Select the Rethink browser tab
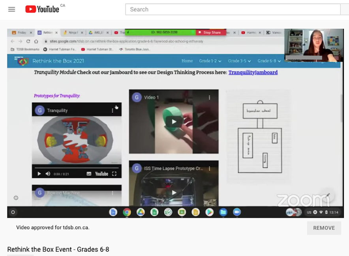 (x=45, y=32)
